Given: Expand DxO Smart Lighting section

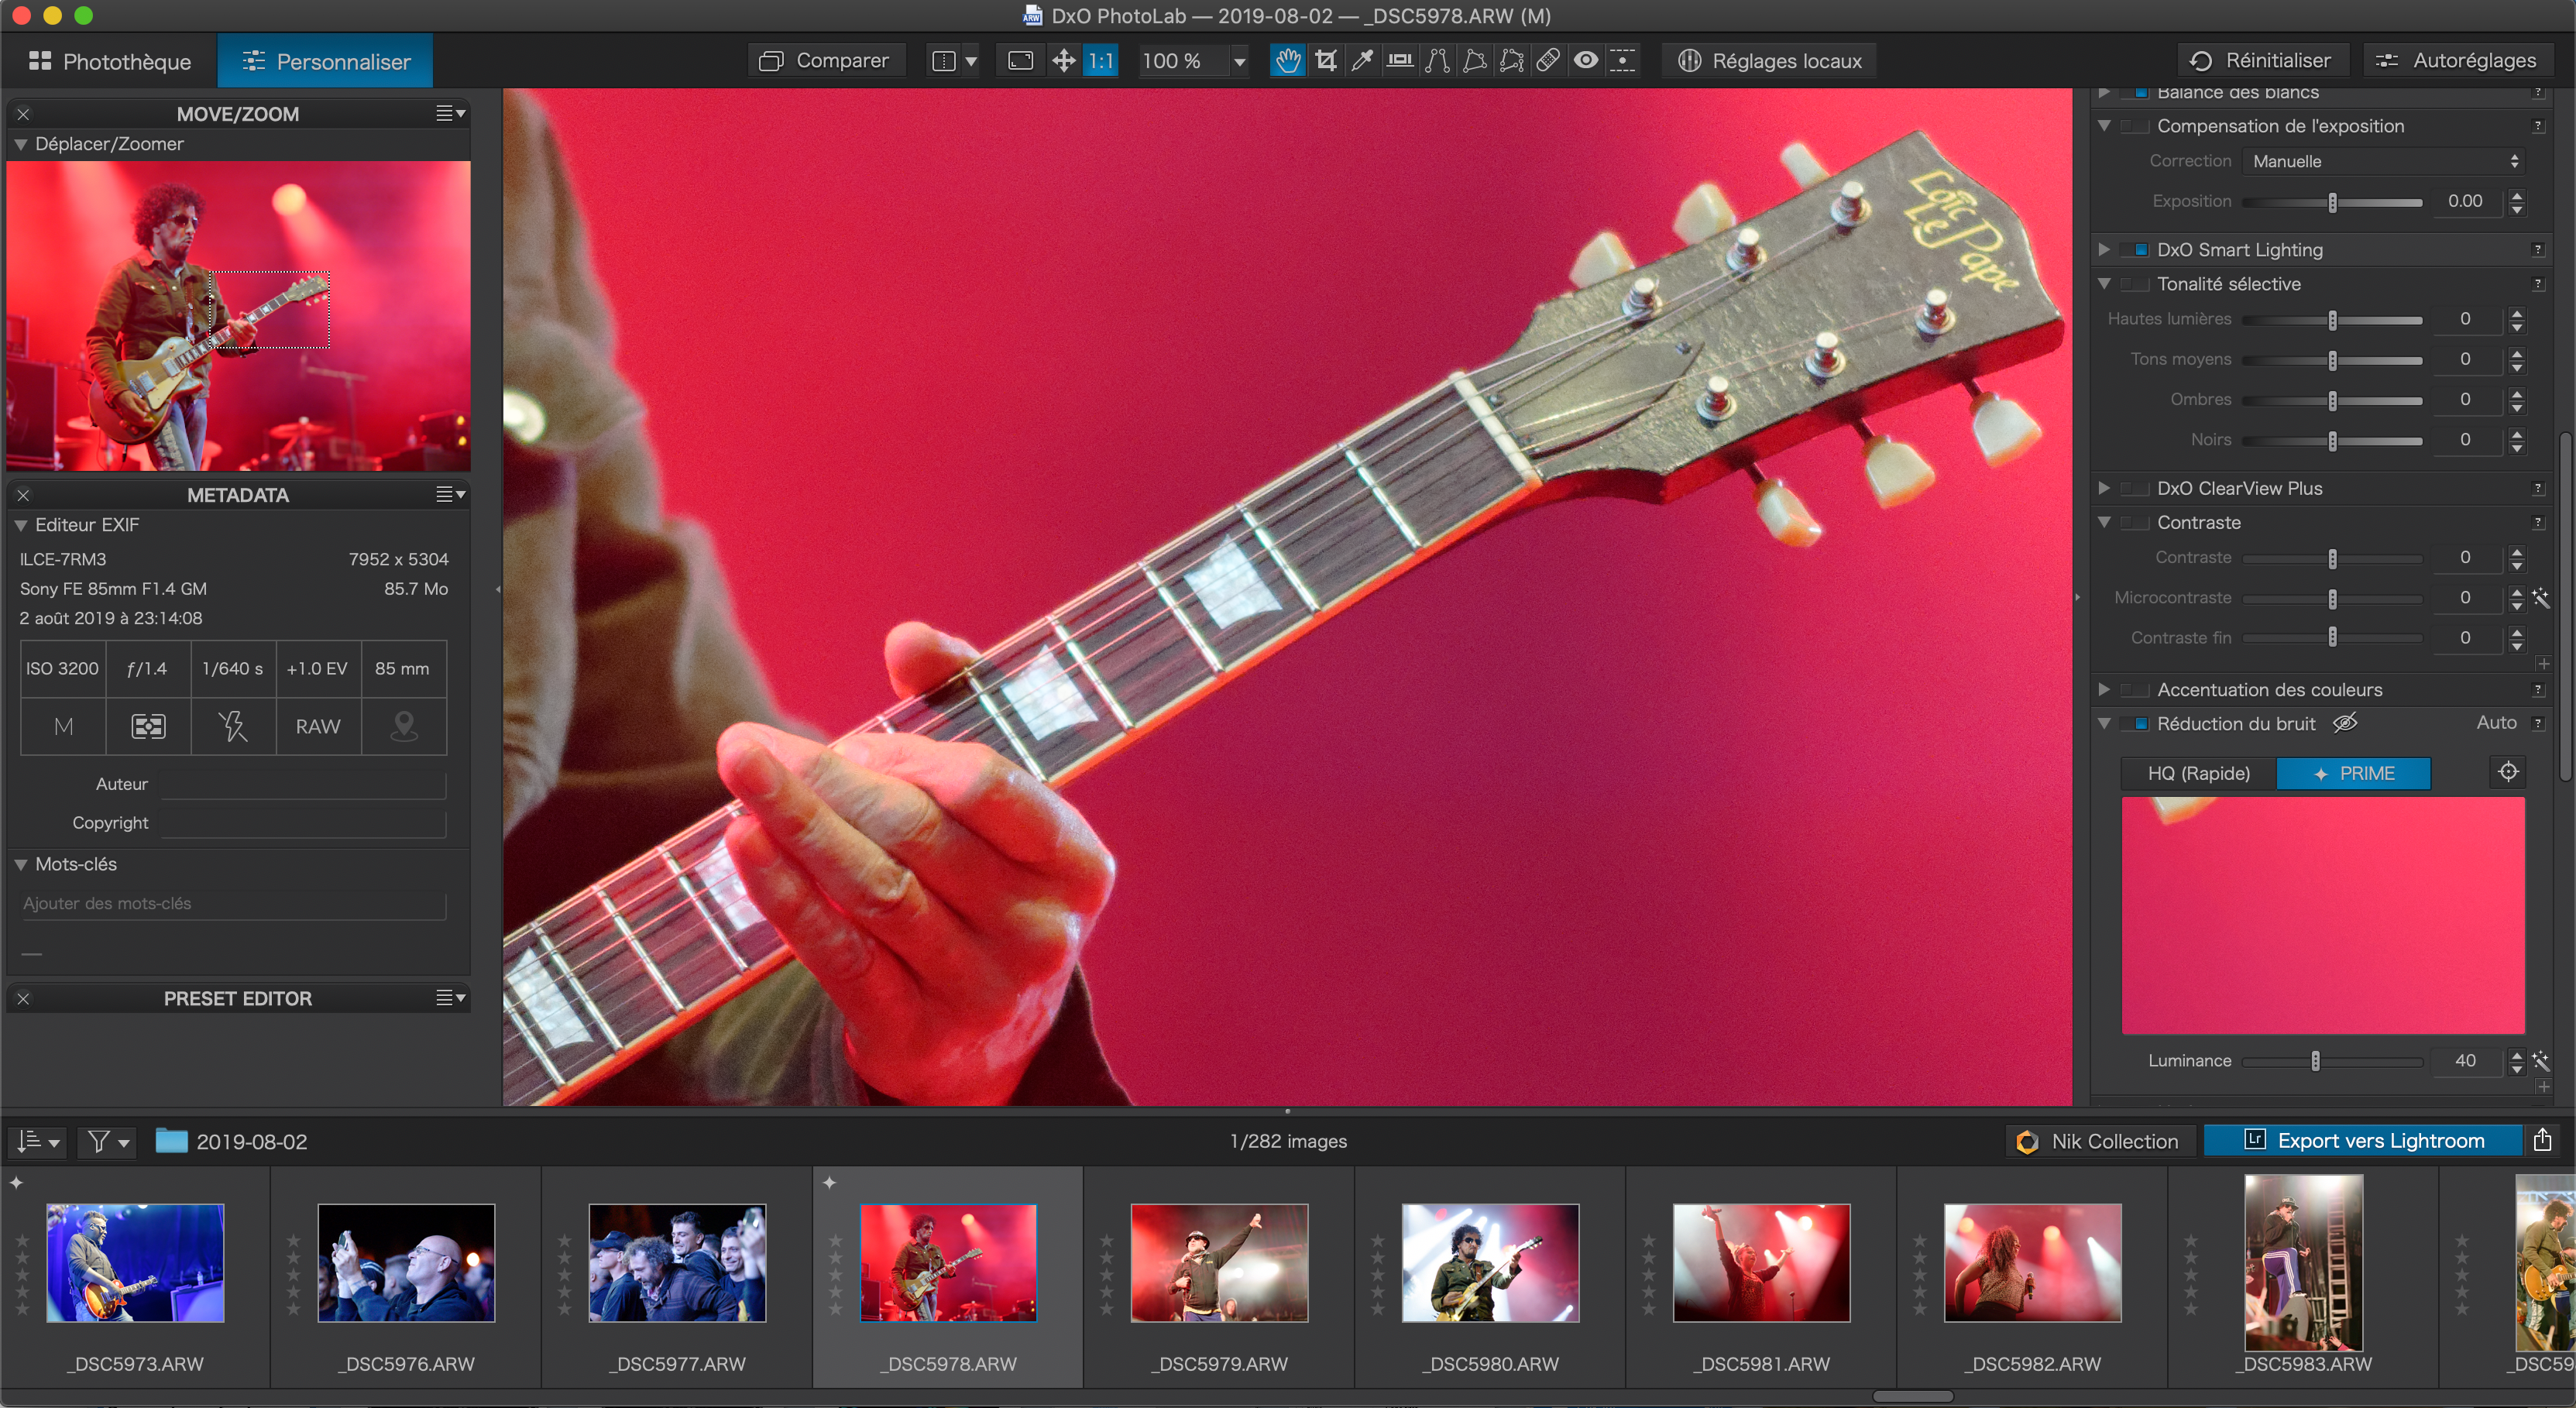Looking at the screenshot, I should click(2103, 250).
